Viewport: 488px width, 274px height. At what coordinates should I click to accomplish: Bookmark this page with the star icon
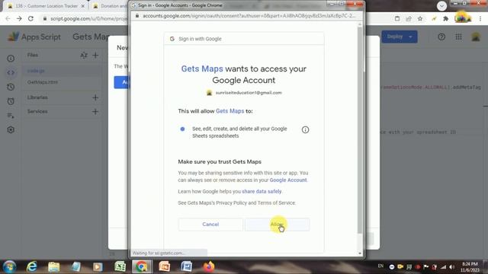(420, 18)
